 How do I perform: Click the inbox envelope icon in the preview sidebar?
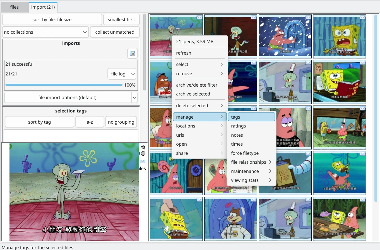tap(143, 161)
